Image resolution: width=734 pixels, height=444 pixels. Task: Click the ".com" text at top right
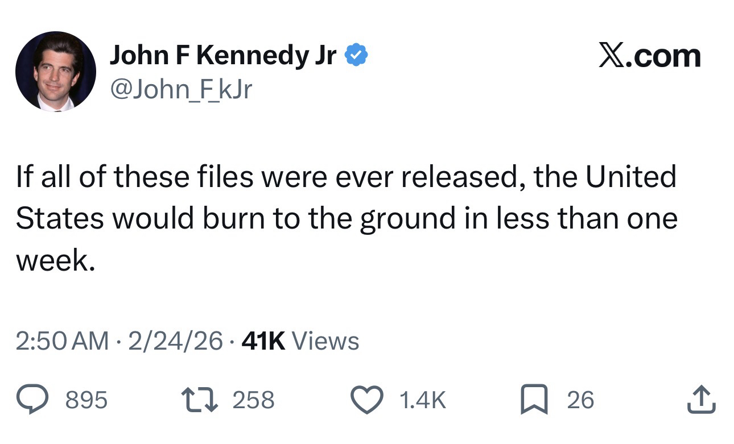tap(663, 56)
